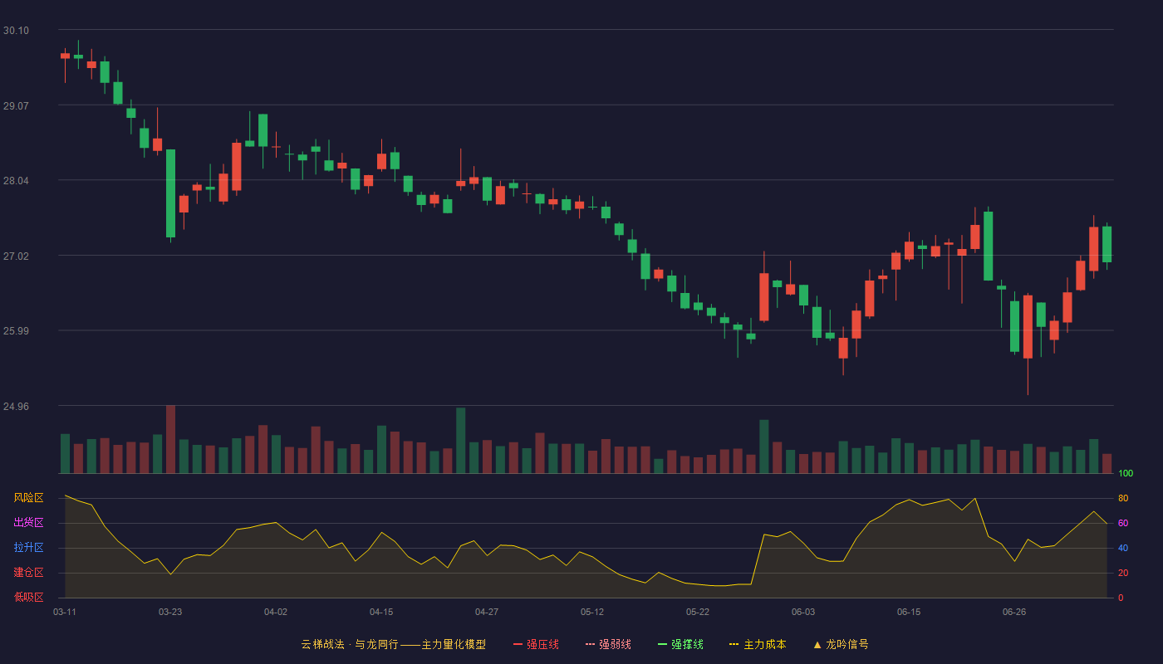Click the 40 indicator scale value
Screen dimensions: 1163x664
(1123, 548)
